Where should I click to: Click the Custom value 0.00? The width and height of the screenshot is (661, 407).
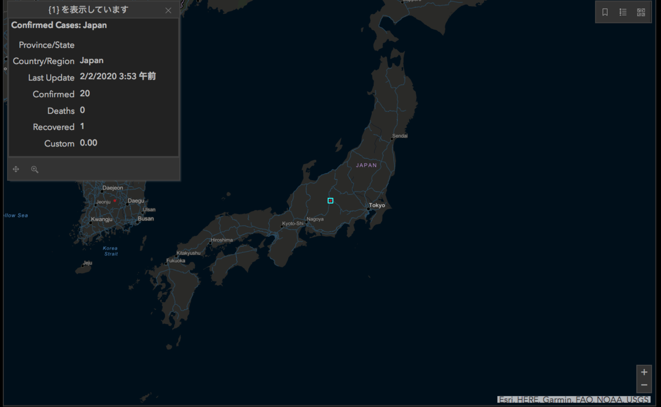click(x=89, y=143)
